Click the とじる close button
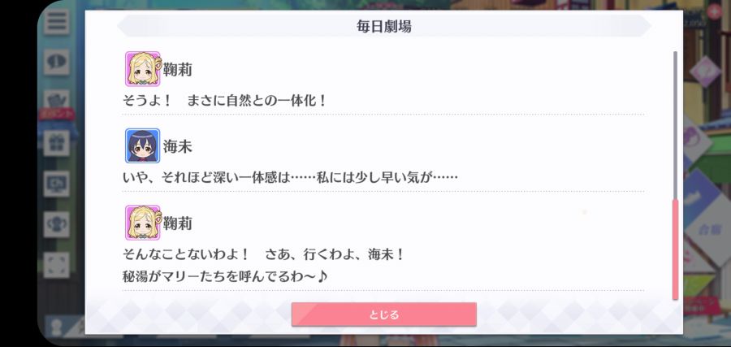 click(x=383, y=314)
